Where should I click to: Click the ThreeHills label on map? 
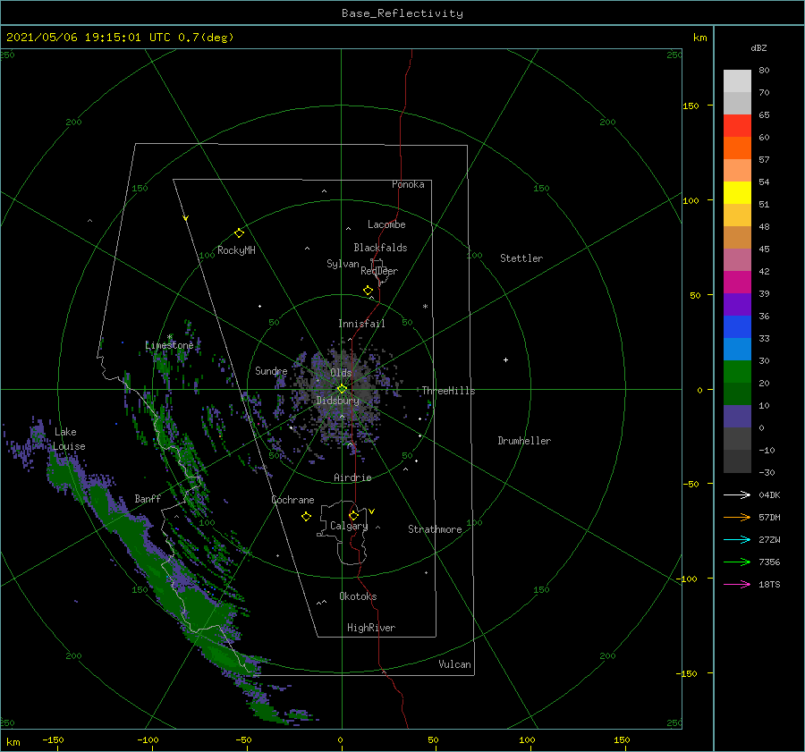pos(448,391)
